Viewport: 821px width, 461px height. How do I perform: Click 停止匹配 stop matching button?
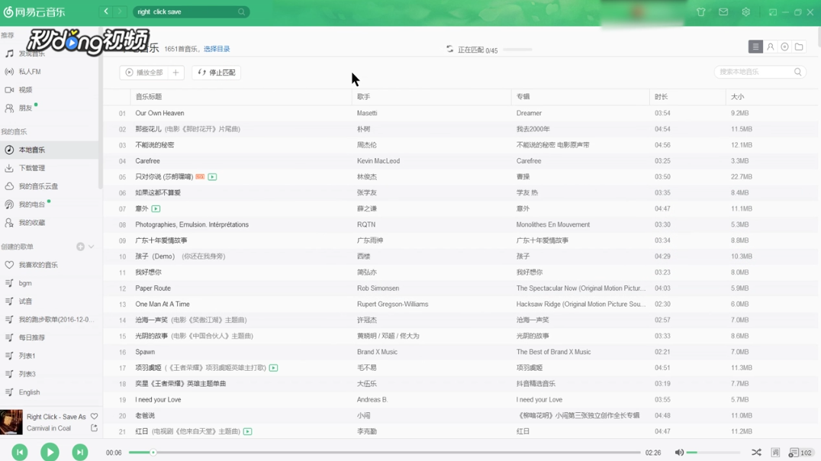(216, 73)
